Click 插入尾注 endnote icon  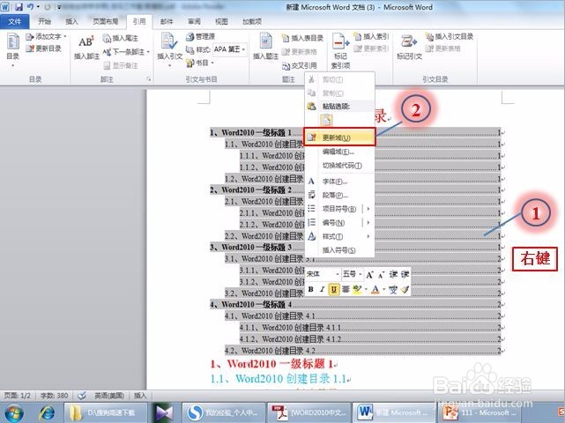point(107,38)
